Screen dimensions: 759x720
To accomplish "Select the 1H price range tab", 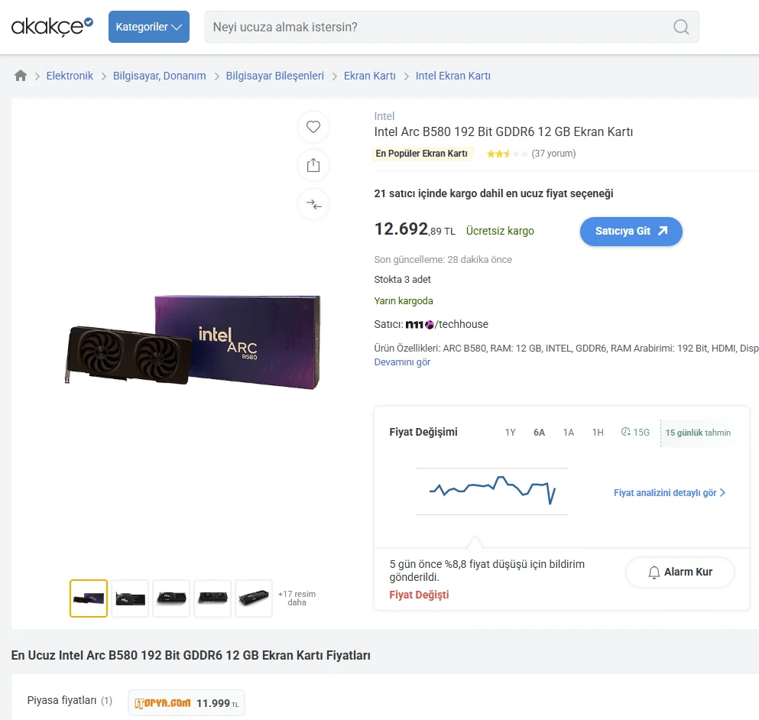I will pyautogui.click(x=598, y=433).
